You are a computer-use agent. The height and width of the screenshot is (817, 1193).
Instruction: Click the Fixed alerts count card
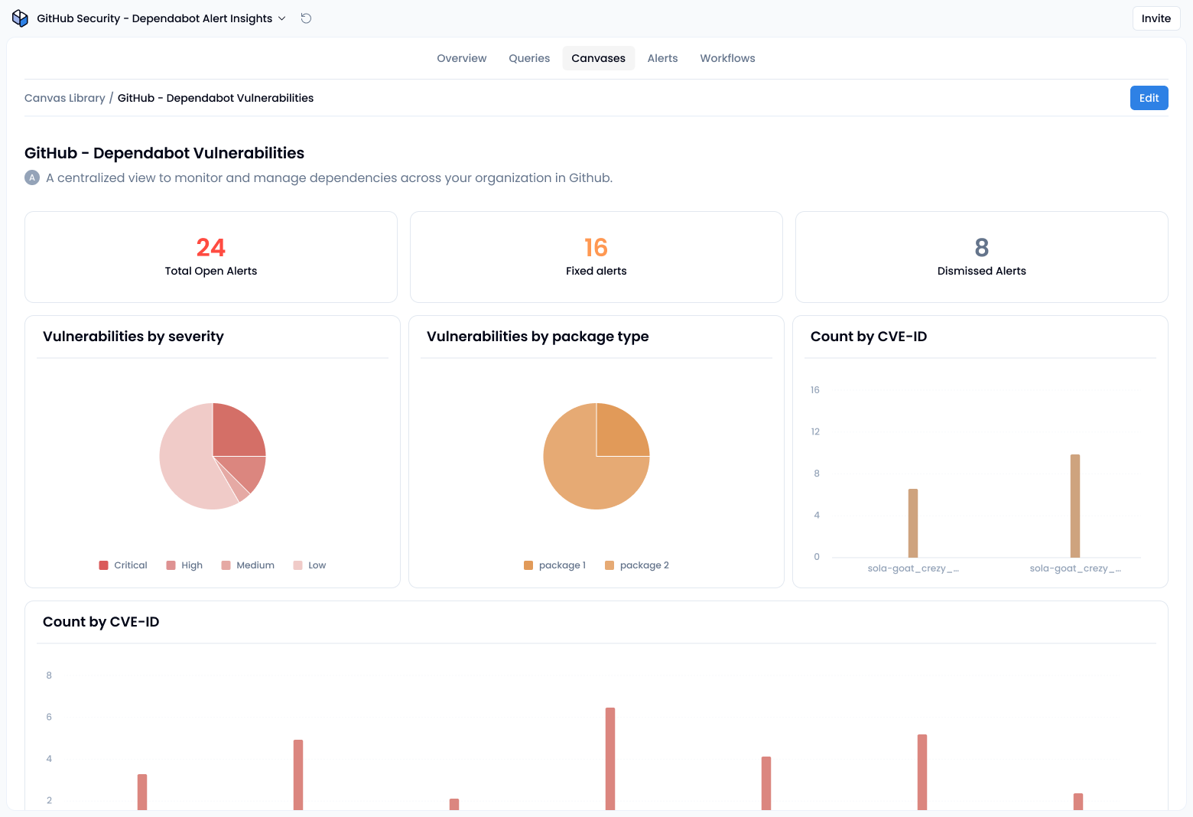(596, 257)
